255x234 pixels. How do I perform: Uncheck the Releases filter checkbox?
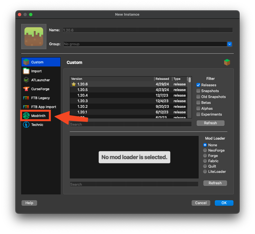pyautogui.click(x=198, y=85)
